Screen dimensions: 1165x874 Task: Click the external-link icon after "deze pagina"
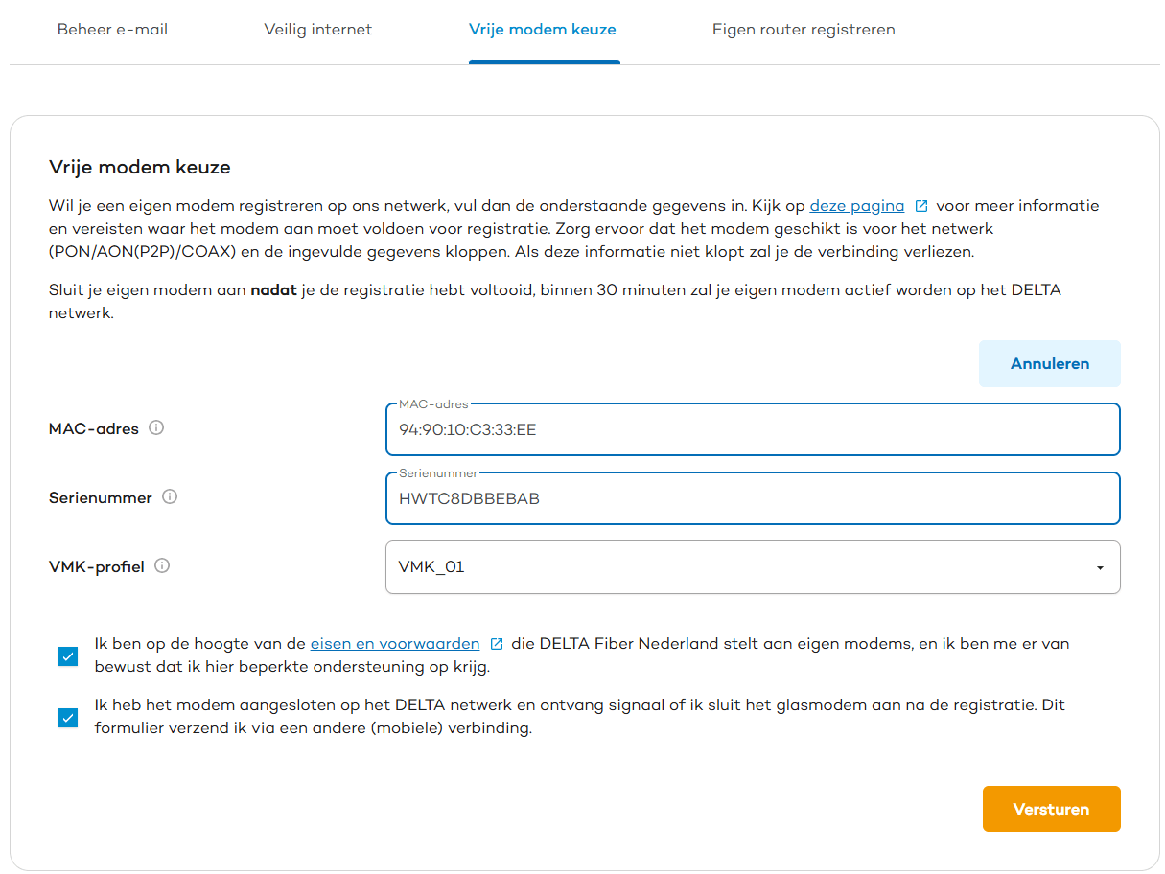point(921,205)
